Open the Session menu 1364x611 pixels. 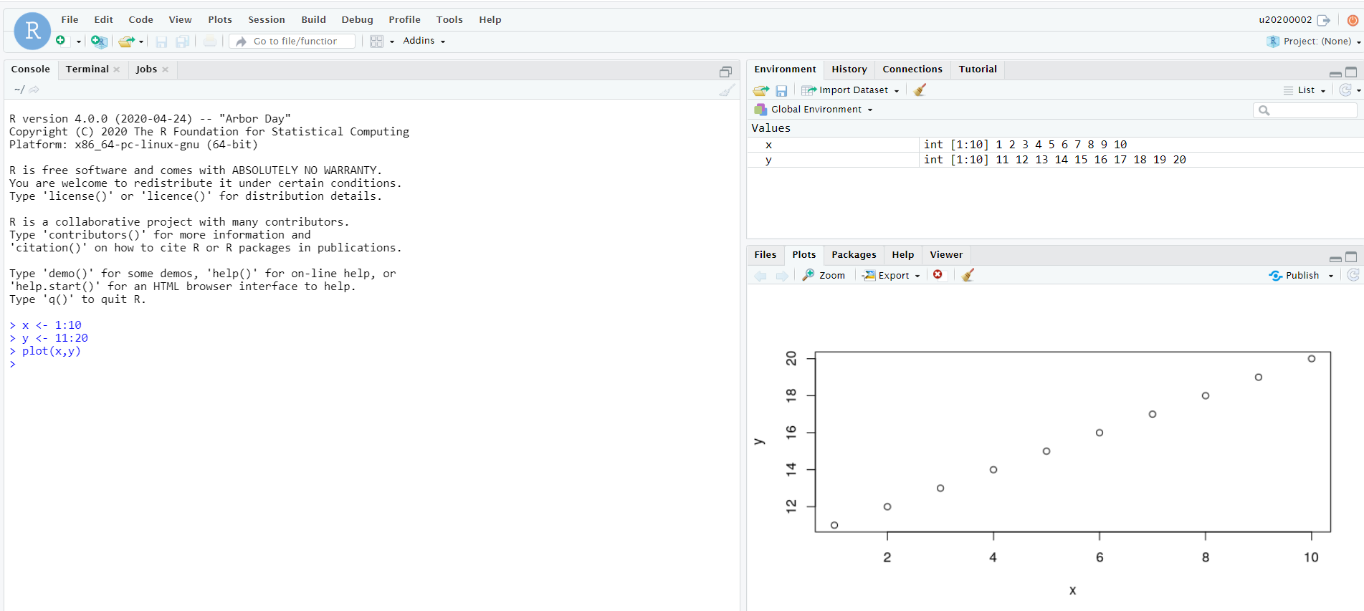point(267,19)
